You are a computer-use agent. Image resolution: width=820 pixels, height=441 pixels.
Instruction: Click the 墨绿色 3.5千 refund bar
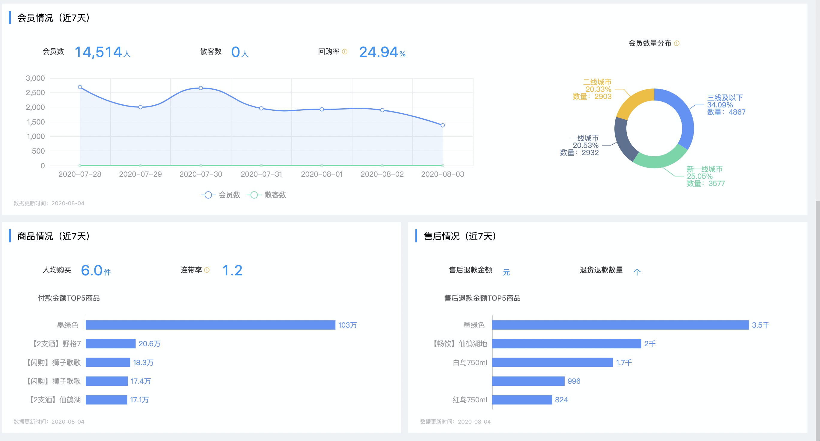(x=620, y=325)
